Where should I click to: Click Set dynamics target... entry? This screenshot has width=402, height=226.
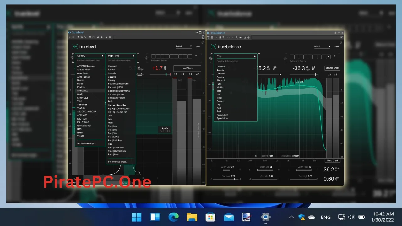[x=117, y=162]
